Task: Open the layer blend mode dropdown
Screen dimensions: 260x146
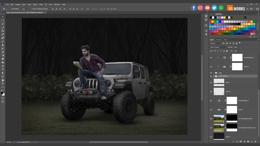Action: click(x=218, y=47)
